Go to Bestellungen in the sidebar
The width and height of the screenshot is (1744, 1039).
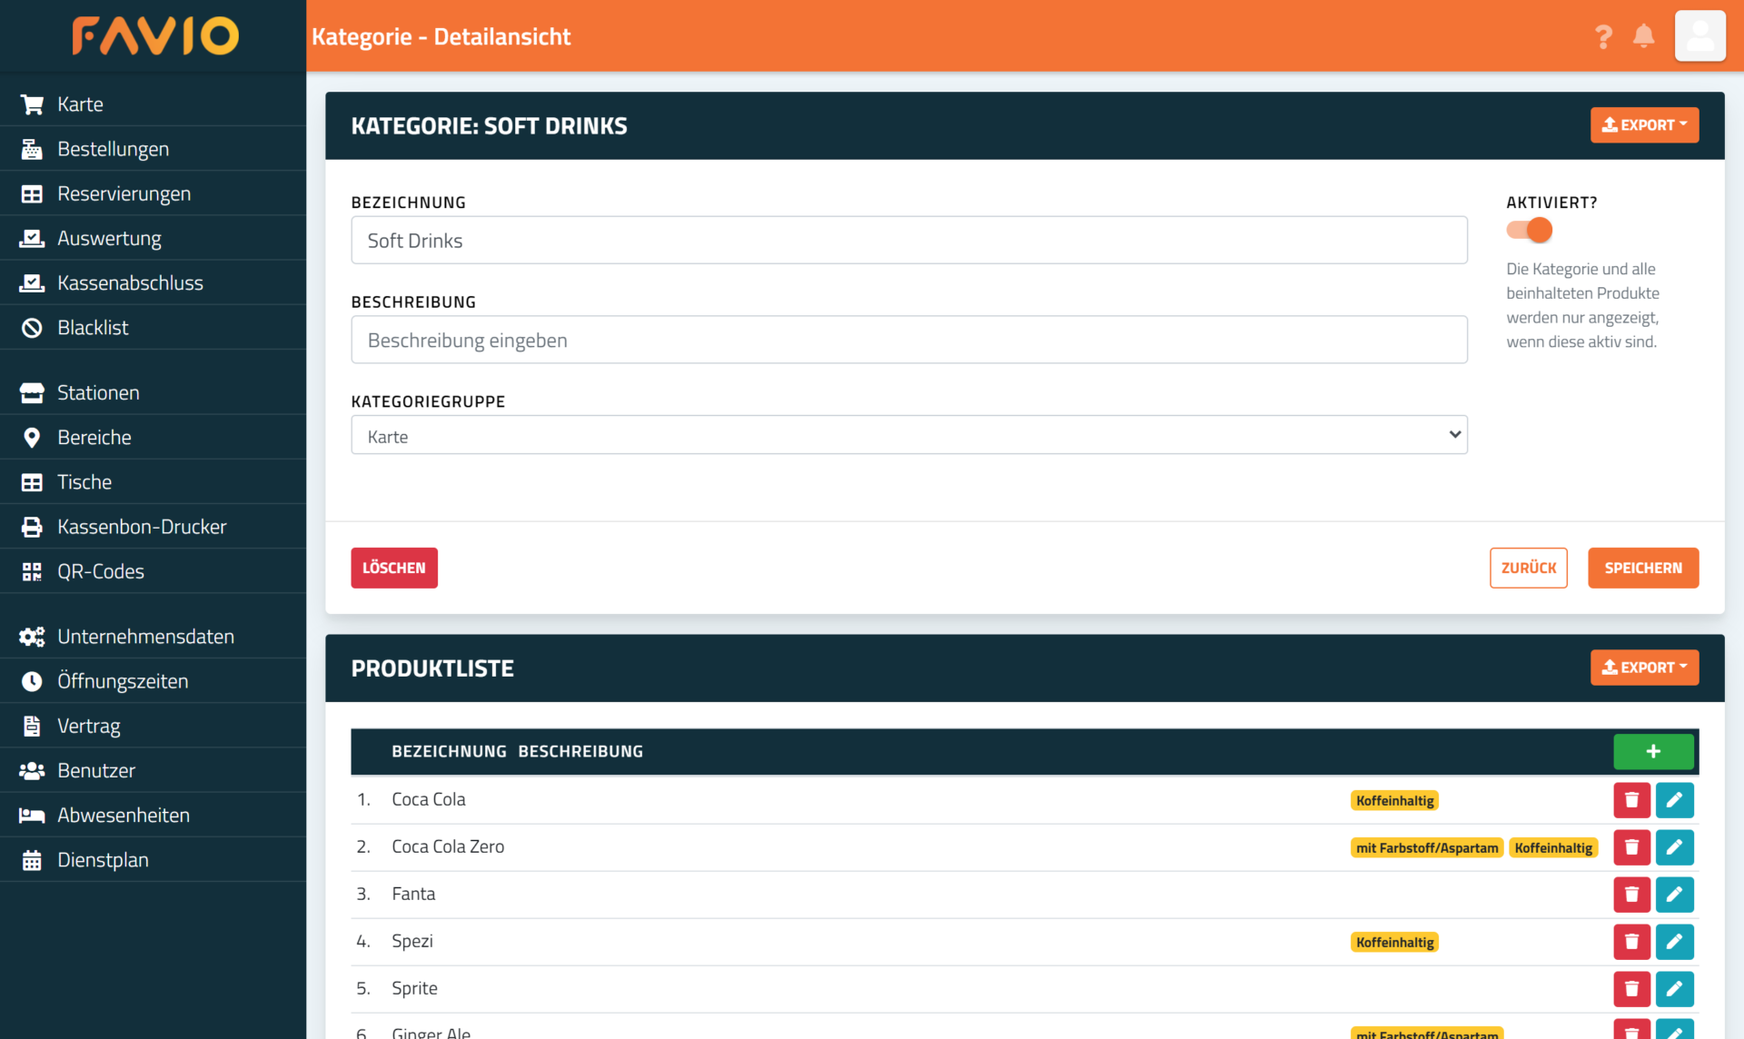pyautogui.click(x=113, y=149)
